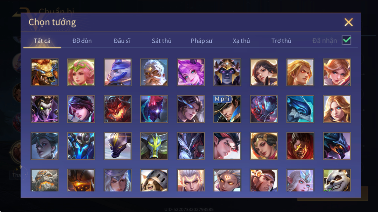
Task: Choose the hero portrait tagged M phí
Action: click(227, 109)
